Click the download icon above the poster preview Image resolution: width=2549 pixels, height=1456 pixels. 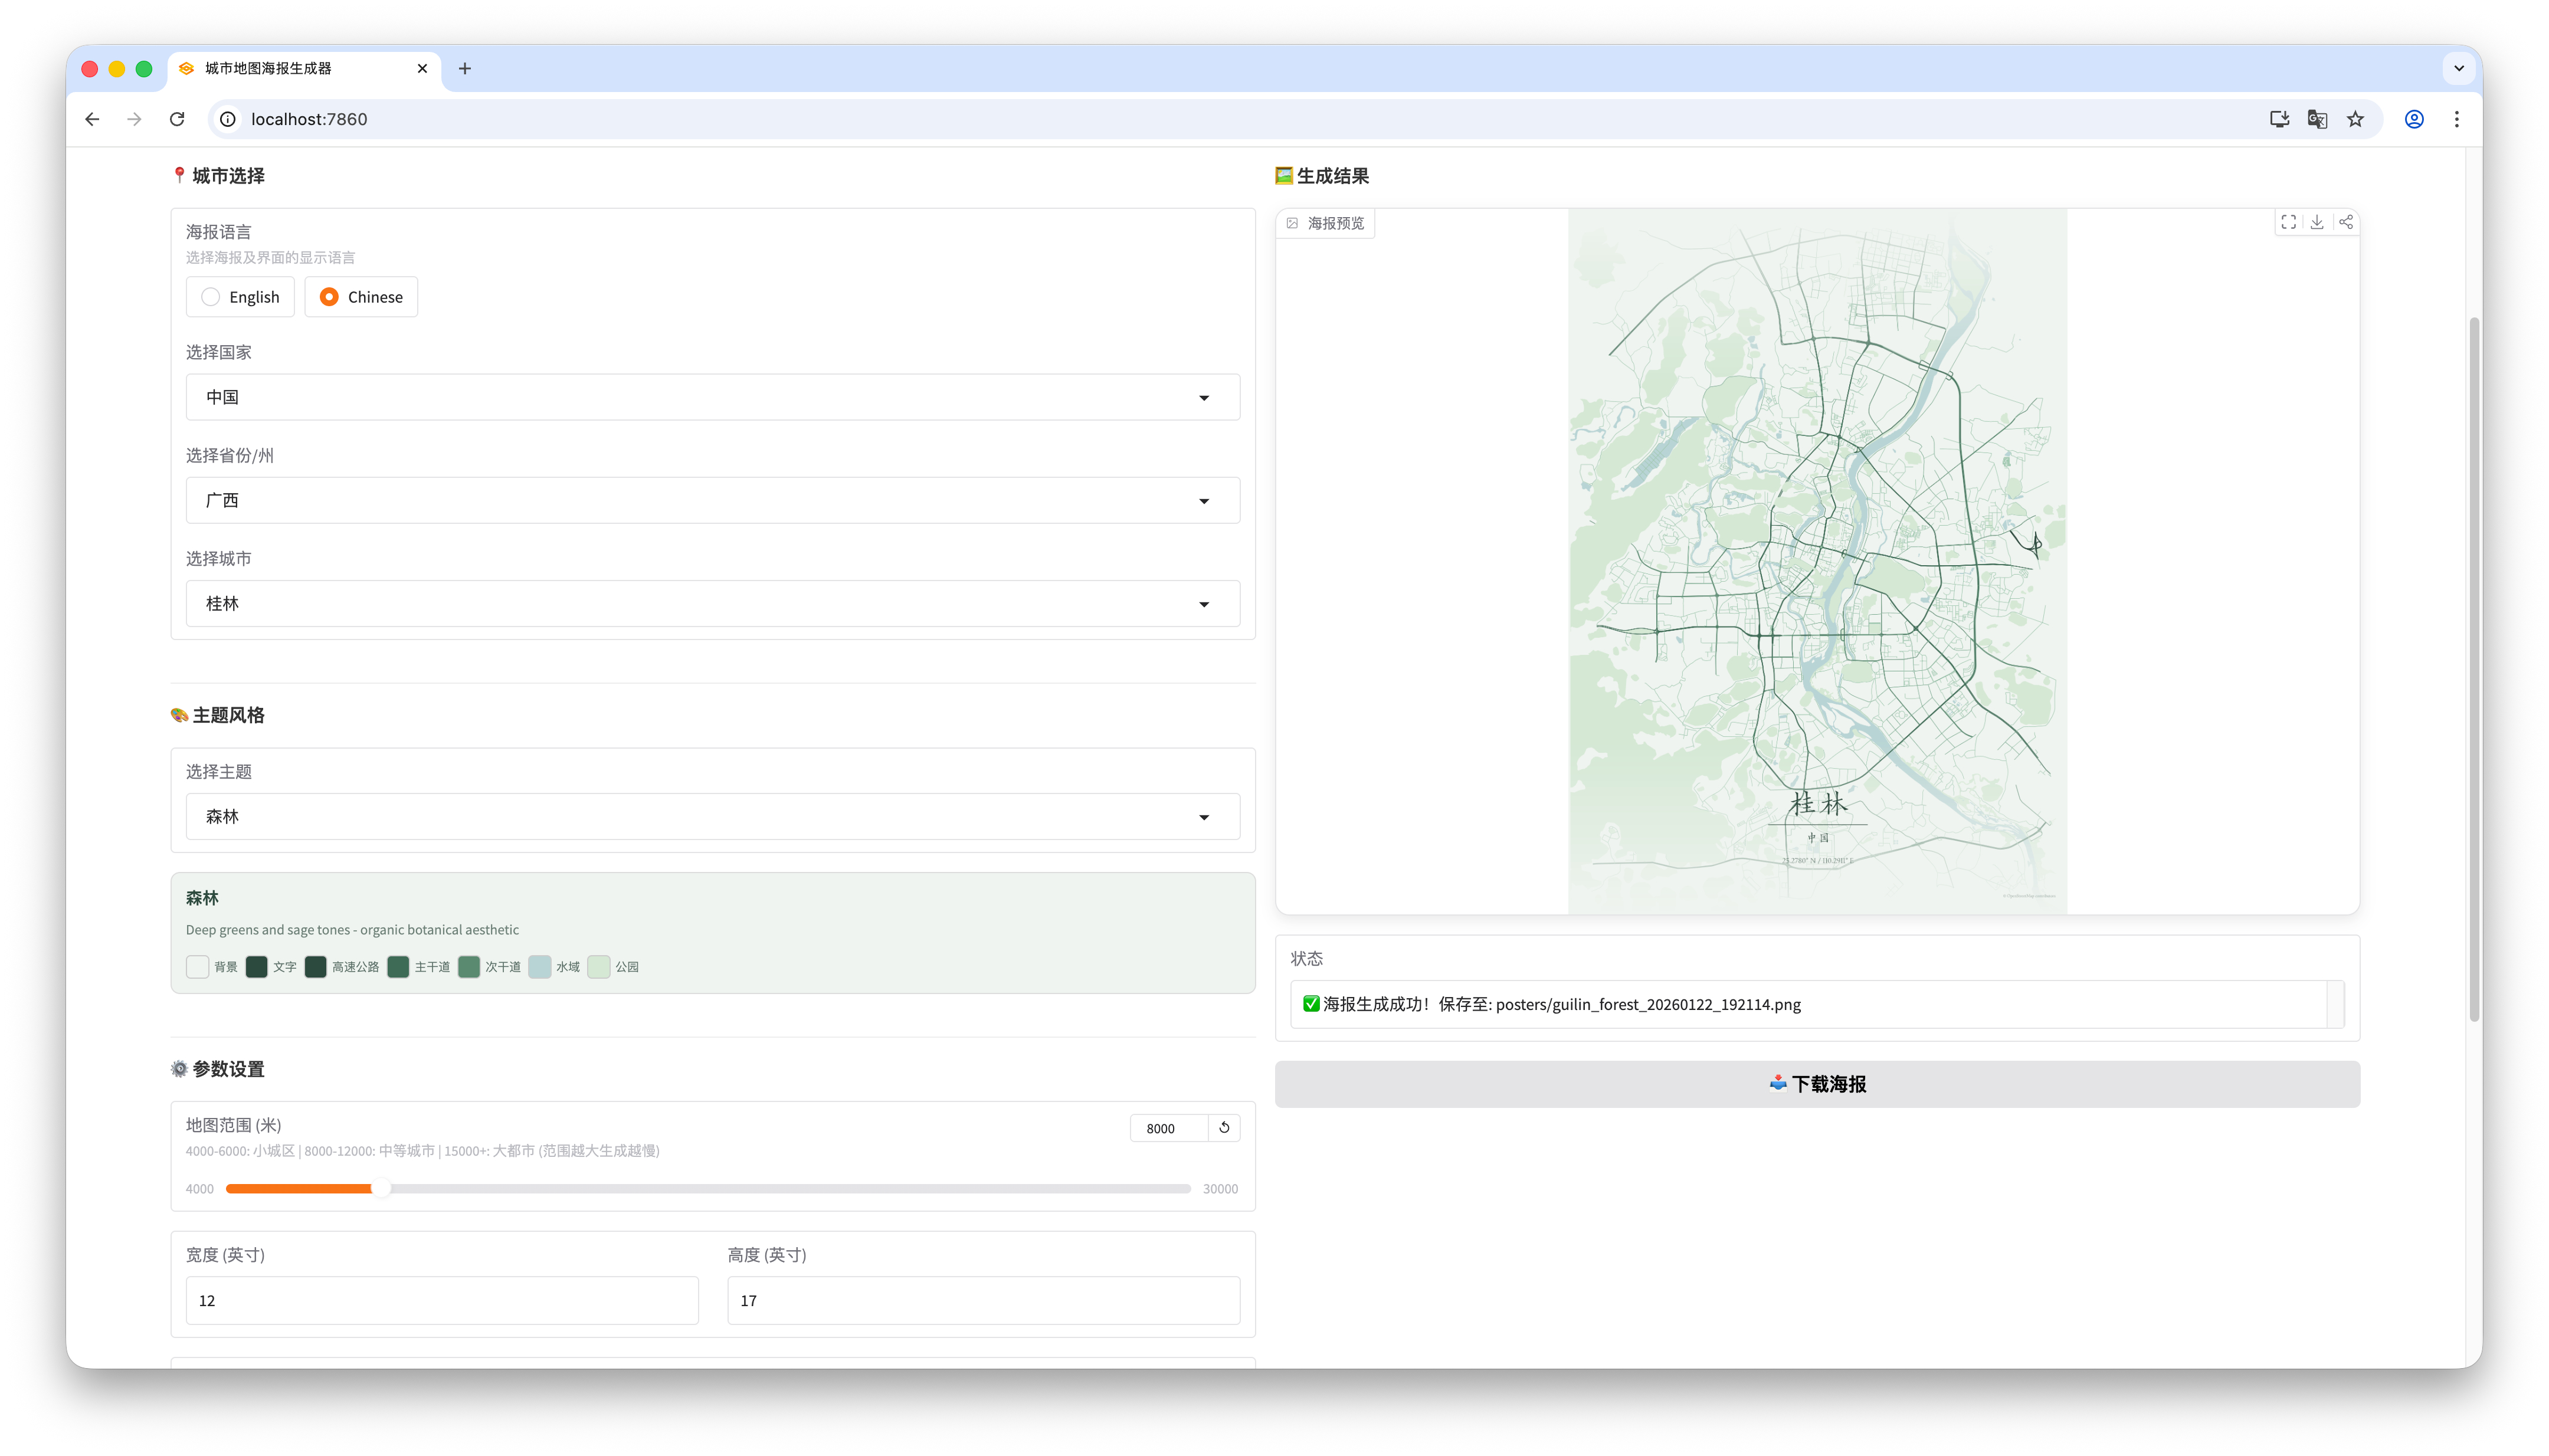click(x=2317, y=222)
